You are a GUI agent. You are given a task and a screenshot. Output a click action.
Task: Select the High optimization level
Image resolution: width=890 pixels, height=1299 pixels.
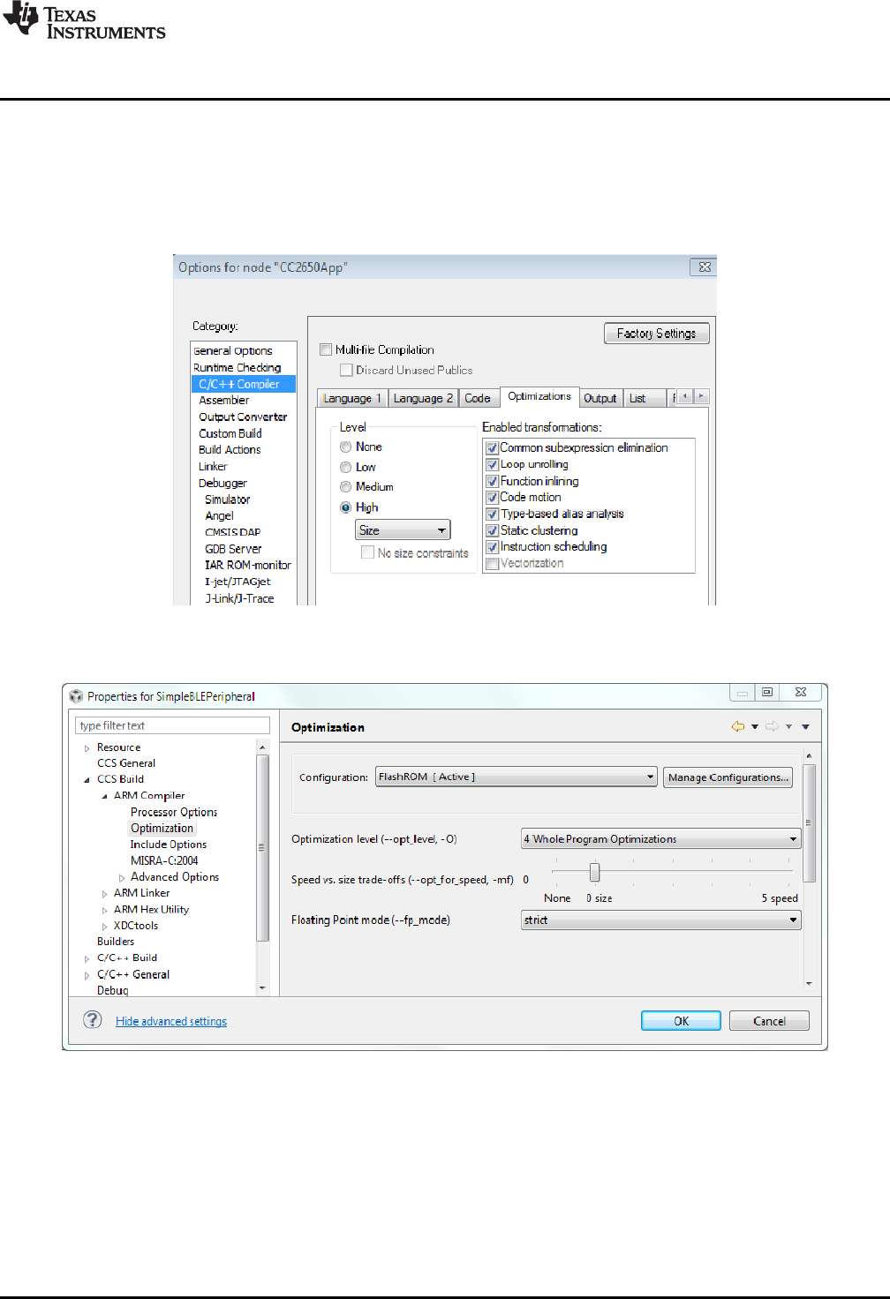346,507
